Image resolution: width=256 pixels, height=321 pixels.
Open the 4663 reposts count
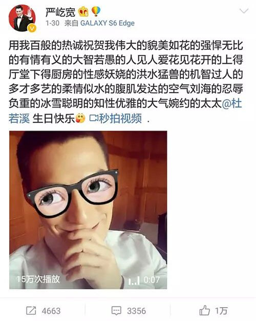click(51, 311)
